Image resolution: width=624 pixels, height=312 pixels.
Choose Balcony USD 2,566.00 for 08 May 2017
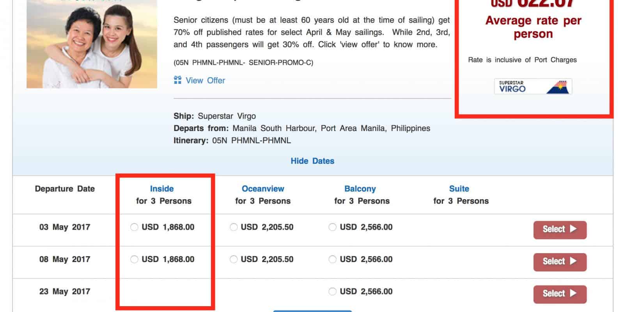pos(332,259)
